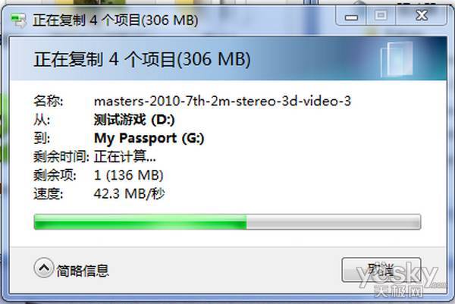Viewport: 455px width, 304px height.
Task: Click the copy animation icon in header
Action: coord(397,59)
